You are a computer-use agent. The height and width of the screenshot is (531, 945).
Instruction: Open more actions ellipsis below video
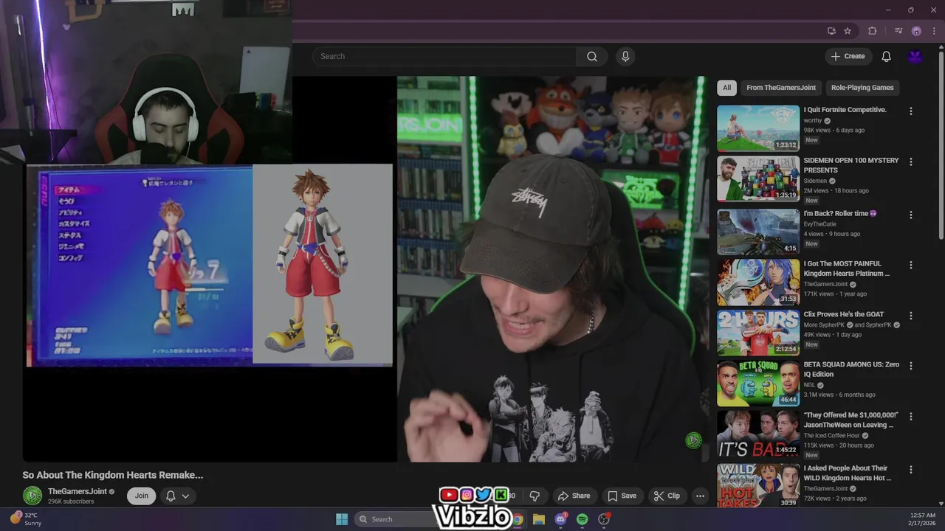click(700, 496)
